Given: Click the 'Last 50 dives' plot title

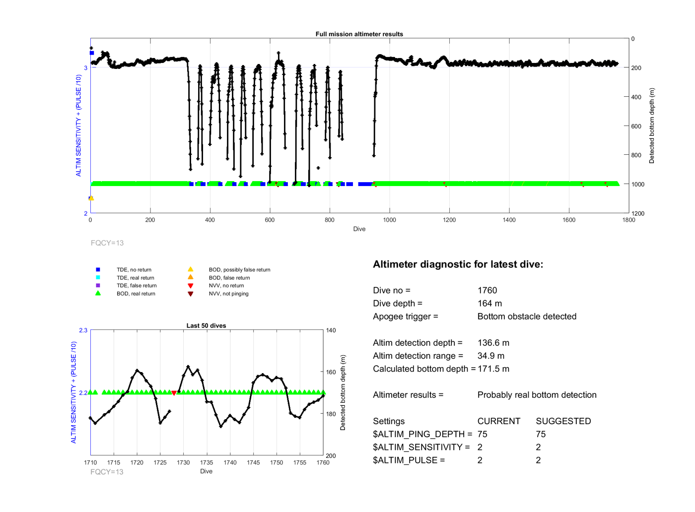Looking at the screenshot, I should coord(206,325).
